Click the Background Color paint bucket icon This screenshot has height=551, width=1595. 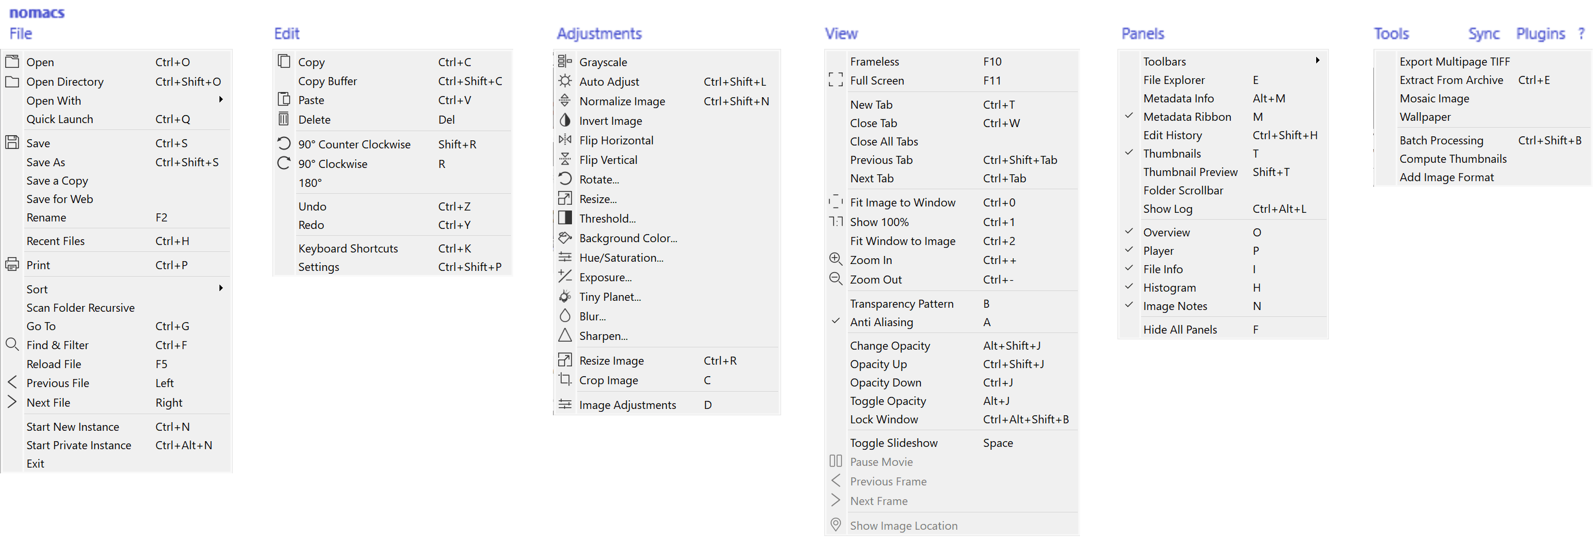point(564,238)
